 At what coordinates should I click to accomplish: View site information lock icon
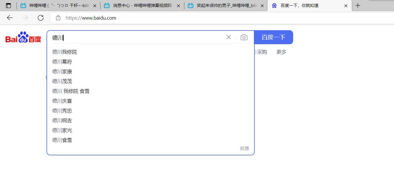(58, 18)
